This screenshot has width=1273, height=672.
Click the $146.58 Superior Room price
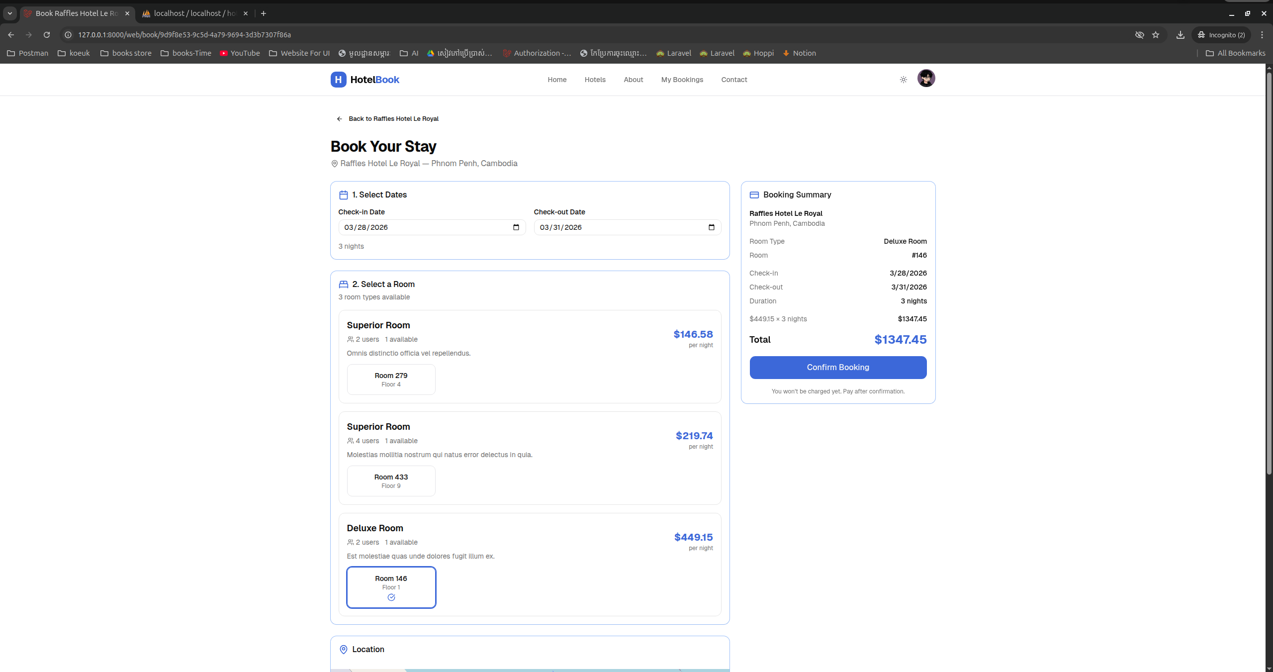(x=693, y=334)
